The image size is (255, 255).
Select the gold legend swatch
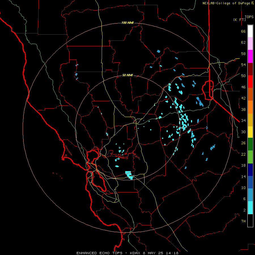click(x=250, y=120)
